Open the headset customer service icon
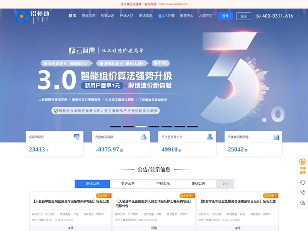308x231 pixels. pyautogui.click(x=302, y=182)
